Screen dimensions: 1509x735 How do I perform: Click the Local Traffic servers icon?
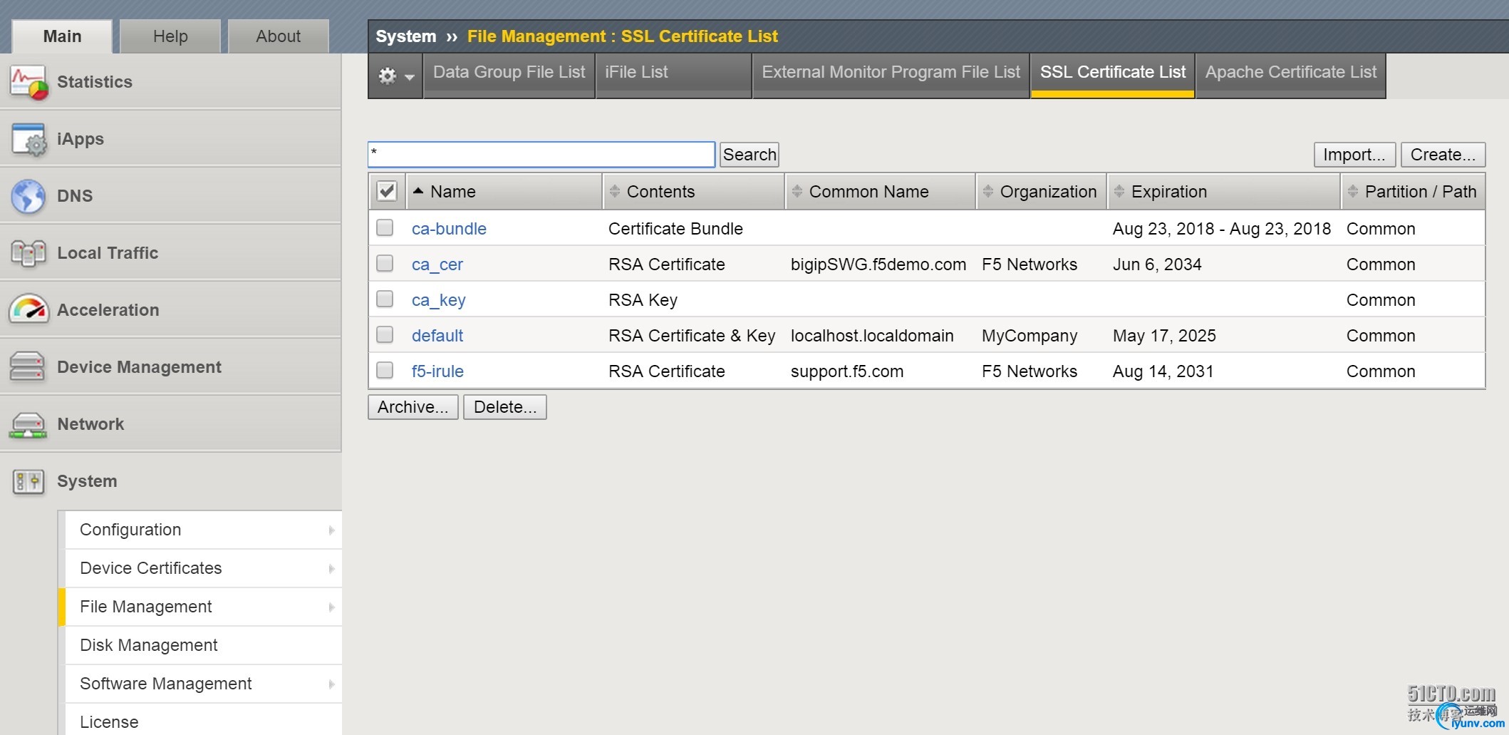tap(28, 253)
